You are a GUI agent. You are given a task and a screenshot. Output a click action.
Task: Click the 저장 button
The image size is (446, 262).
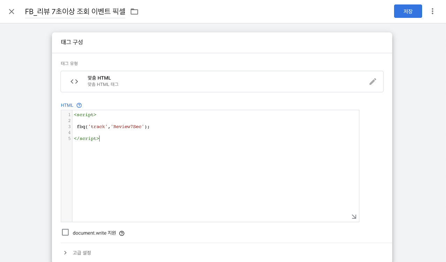(408, 11)
